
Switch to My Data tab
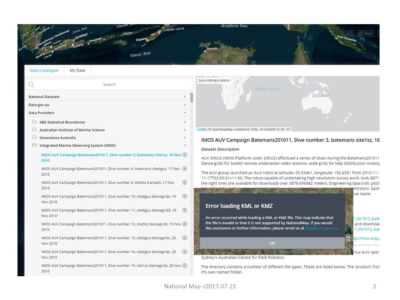[77, 70]
